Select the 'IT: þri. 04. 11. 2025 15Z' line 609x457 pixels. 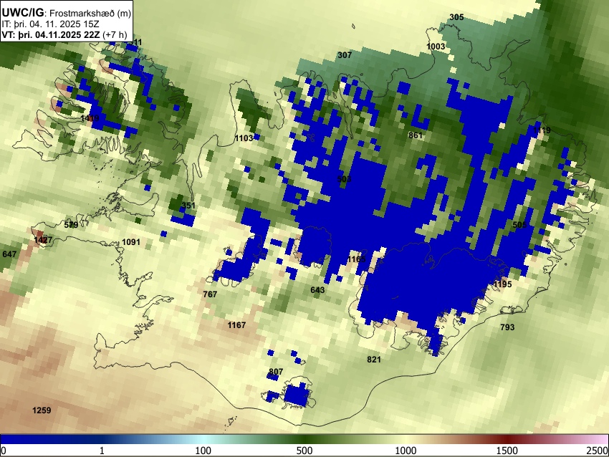click(50, 24)
